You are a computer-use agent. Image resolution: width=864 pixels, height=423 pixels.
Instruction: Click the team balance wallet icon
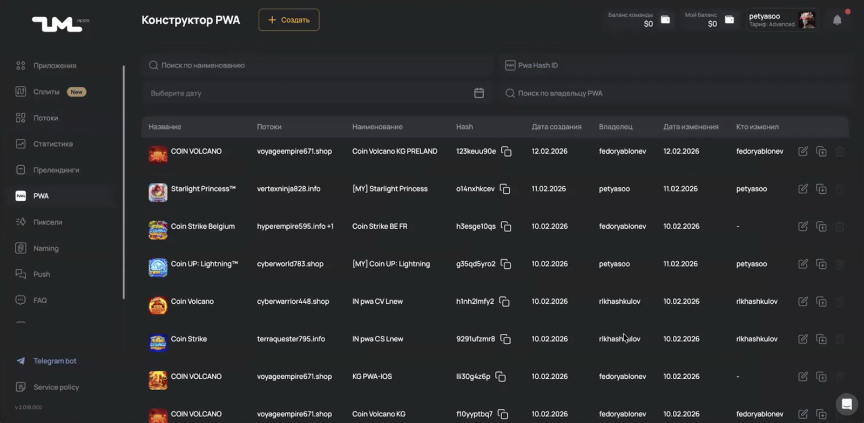pyautogui.click(x=665, y=20)
